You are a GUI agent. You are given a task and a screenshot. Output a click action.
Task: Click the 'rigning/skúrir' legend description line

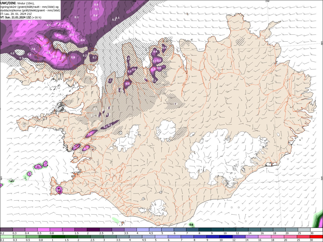pos(29,7)
